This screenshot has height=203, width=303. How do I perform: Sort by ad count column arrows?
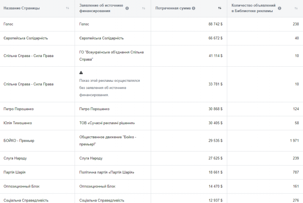click(x=296, y=8)
